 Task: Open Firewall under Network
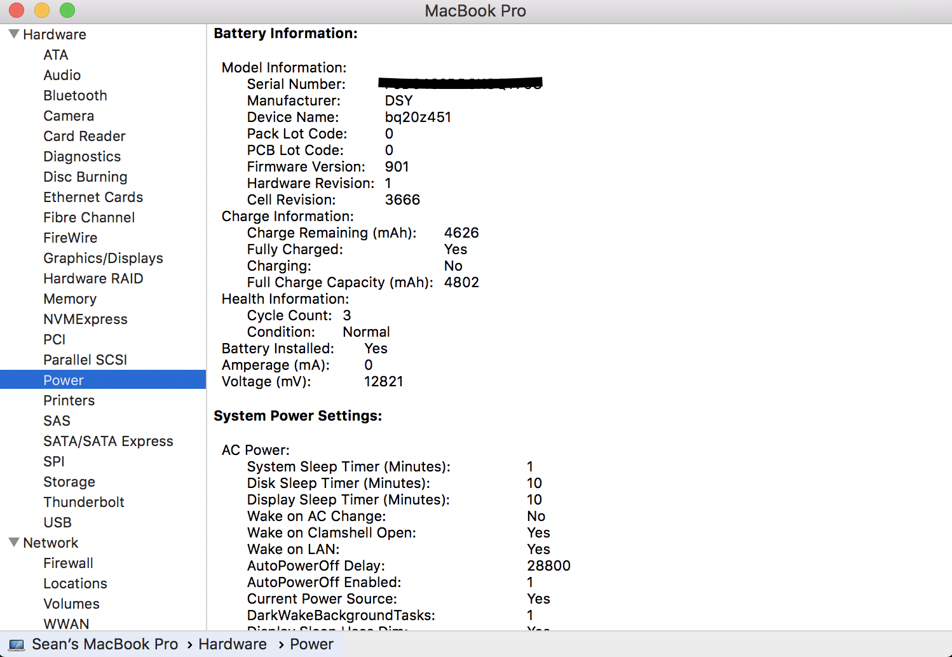pyautogui.click(x=68, y=563)
